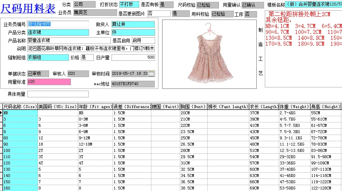Click the 尺码检验 field 已检验

(208, 5)
